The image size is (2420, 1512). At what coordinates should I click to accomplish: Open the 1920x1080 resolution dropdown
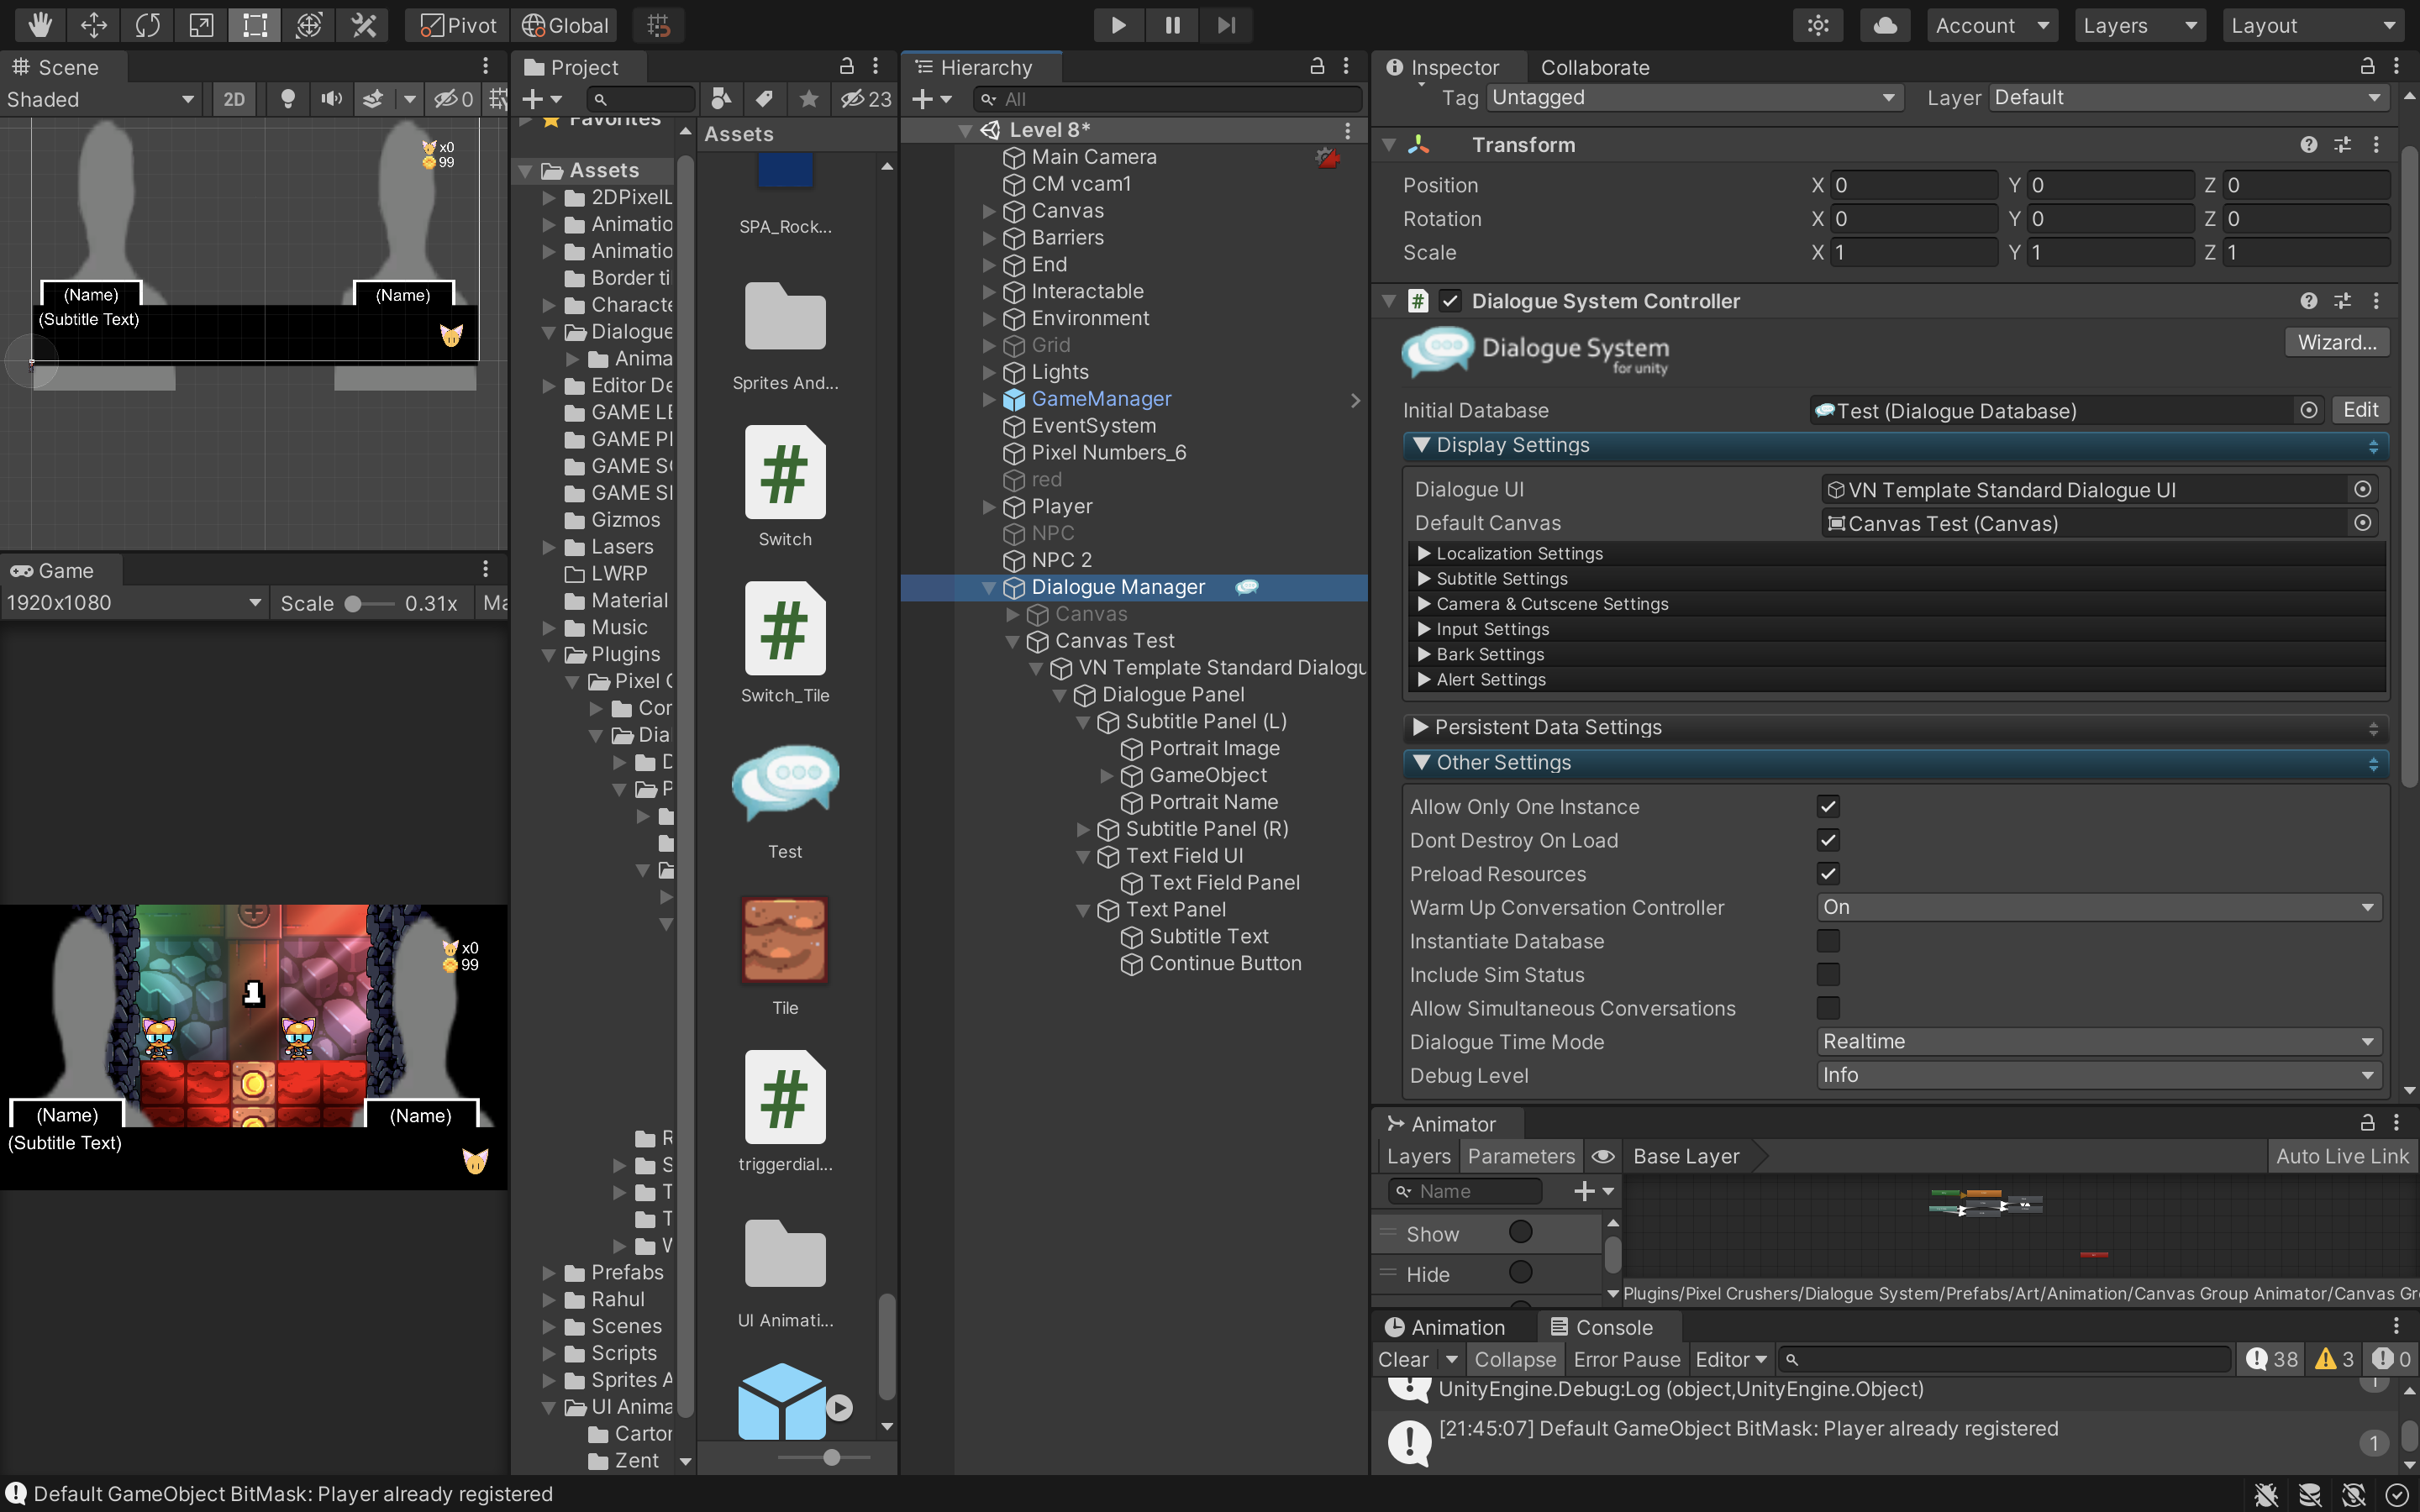134,603
